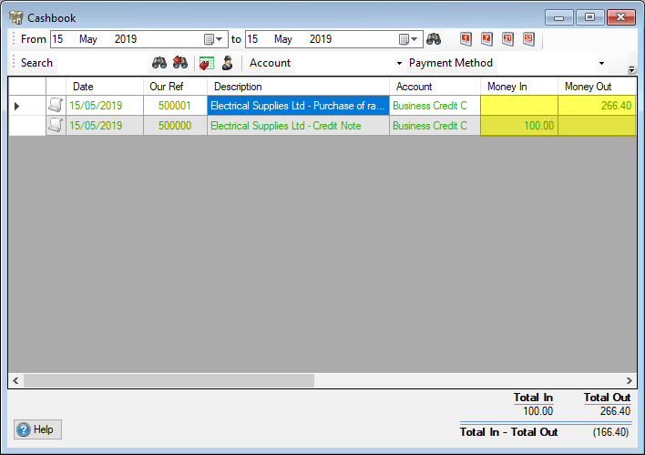The height and width of the screenshot is (455, 645).
Task: Click clear search binoculars with red arrow
Action: tap(180, 63)
